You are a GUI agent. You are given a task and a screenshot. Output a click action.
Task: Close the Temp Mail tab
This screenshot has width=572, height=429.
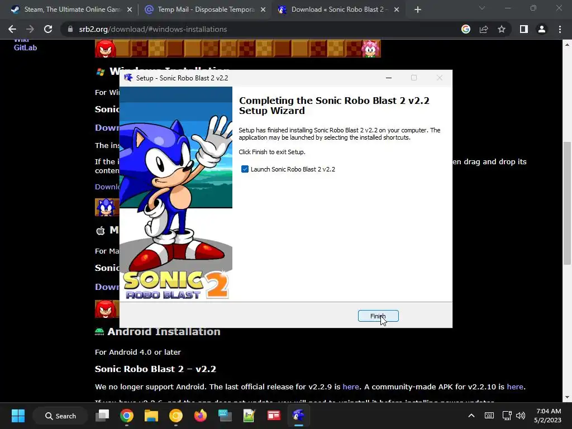click(263, 10)
